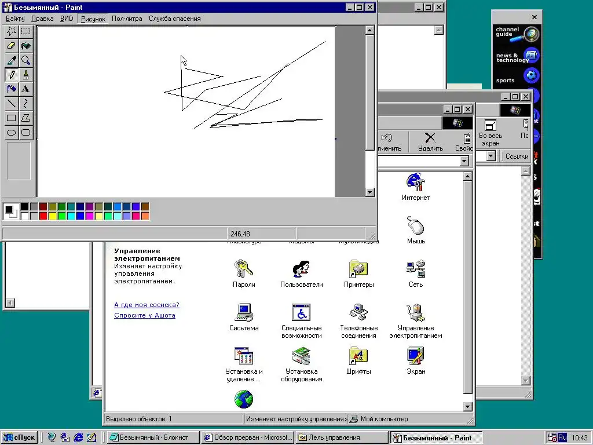Select the Curve tool in Paint
Viewport: 593px width, 445px height.
click(25, 103)
